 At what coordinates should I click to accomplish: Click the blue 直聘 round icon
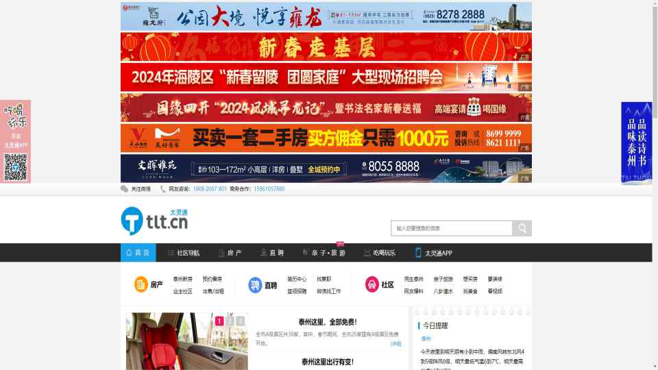[255, 285]
